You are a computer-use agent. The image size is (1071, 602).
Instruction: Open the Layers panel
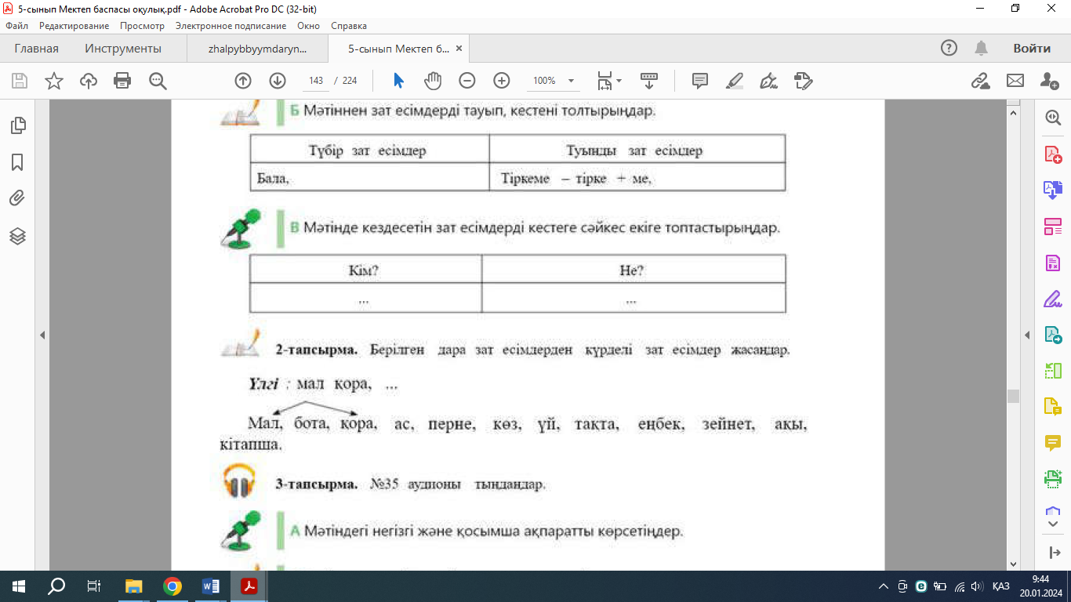pyautogui.click(x=17, y=236)
